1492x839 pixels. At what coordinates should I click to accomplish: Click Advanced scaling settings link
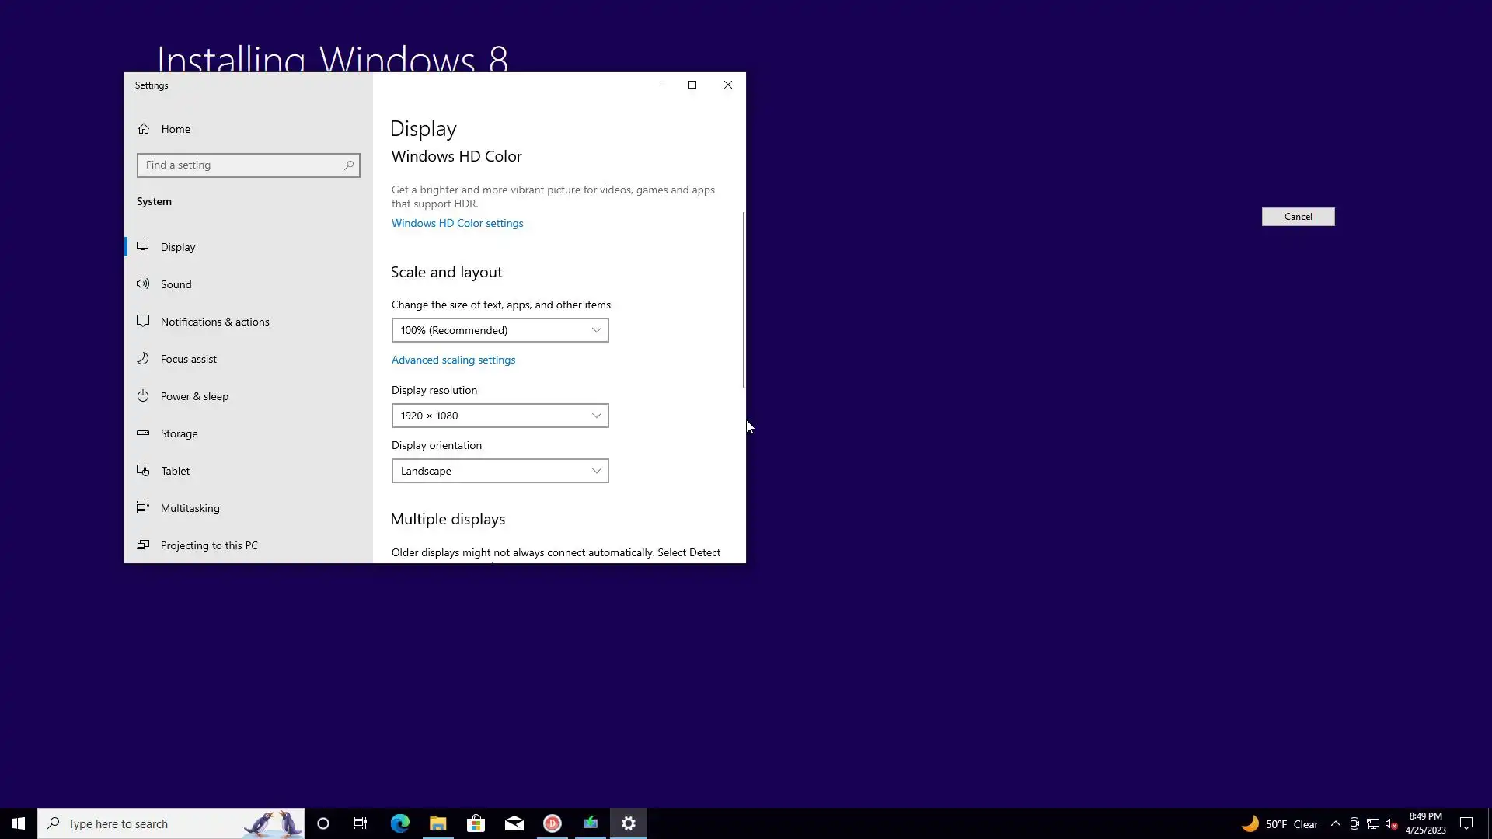[453, 360]
